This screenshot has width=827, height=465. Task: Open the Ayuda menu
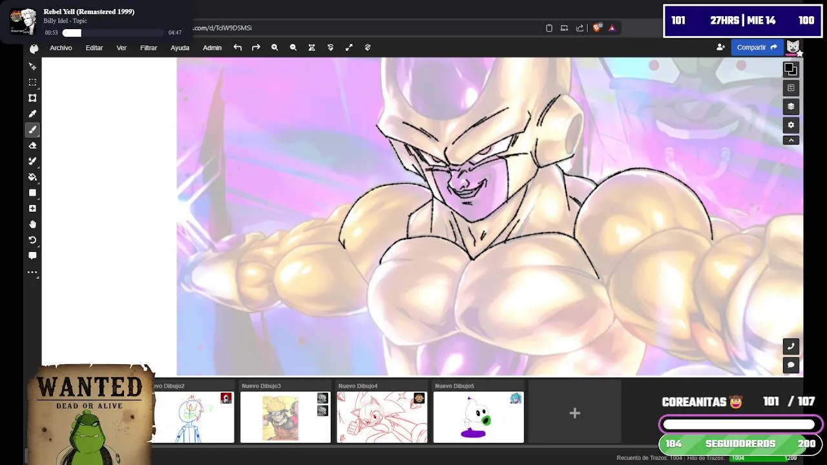tap(180, 48)
